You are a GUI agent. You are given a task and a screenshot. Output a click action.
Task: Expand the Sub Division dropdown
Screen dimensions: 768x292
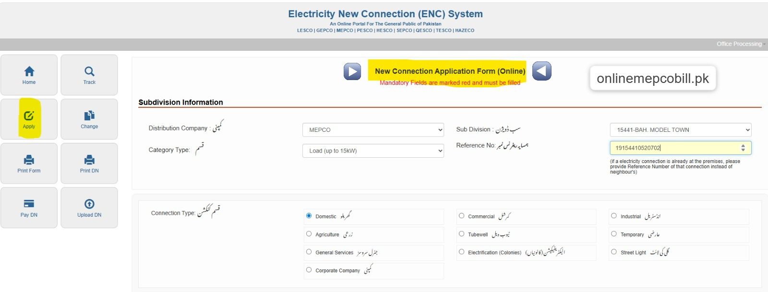680,130
